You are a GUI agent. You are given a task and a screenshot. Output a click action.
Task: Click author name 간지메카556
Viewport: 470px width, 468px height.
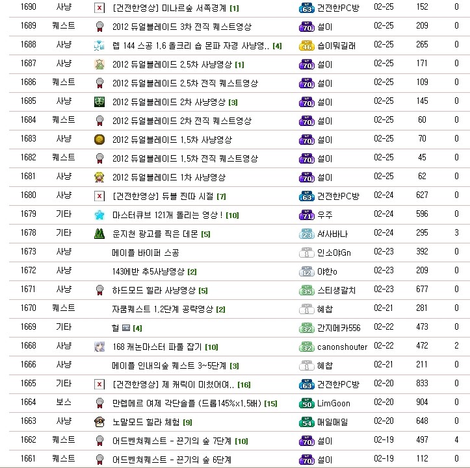(x=339, y=328)
